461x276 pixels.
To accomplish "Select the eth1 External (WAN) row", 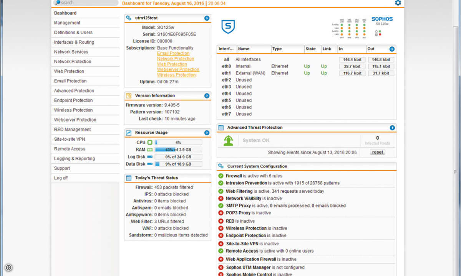I will pos(307,73).
